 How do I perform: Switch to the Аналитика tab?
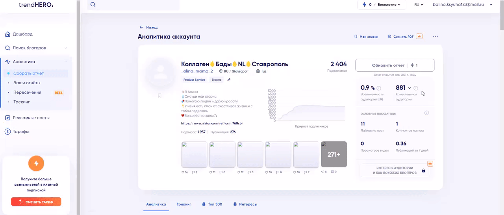point(156,204)
